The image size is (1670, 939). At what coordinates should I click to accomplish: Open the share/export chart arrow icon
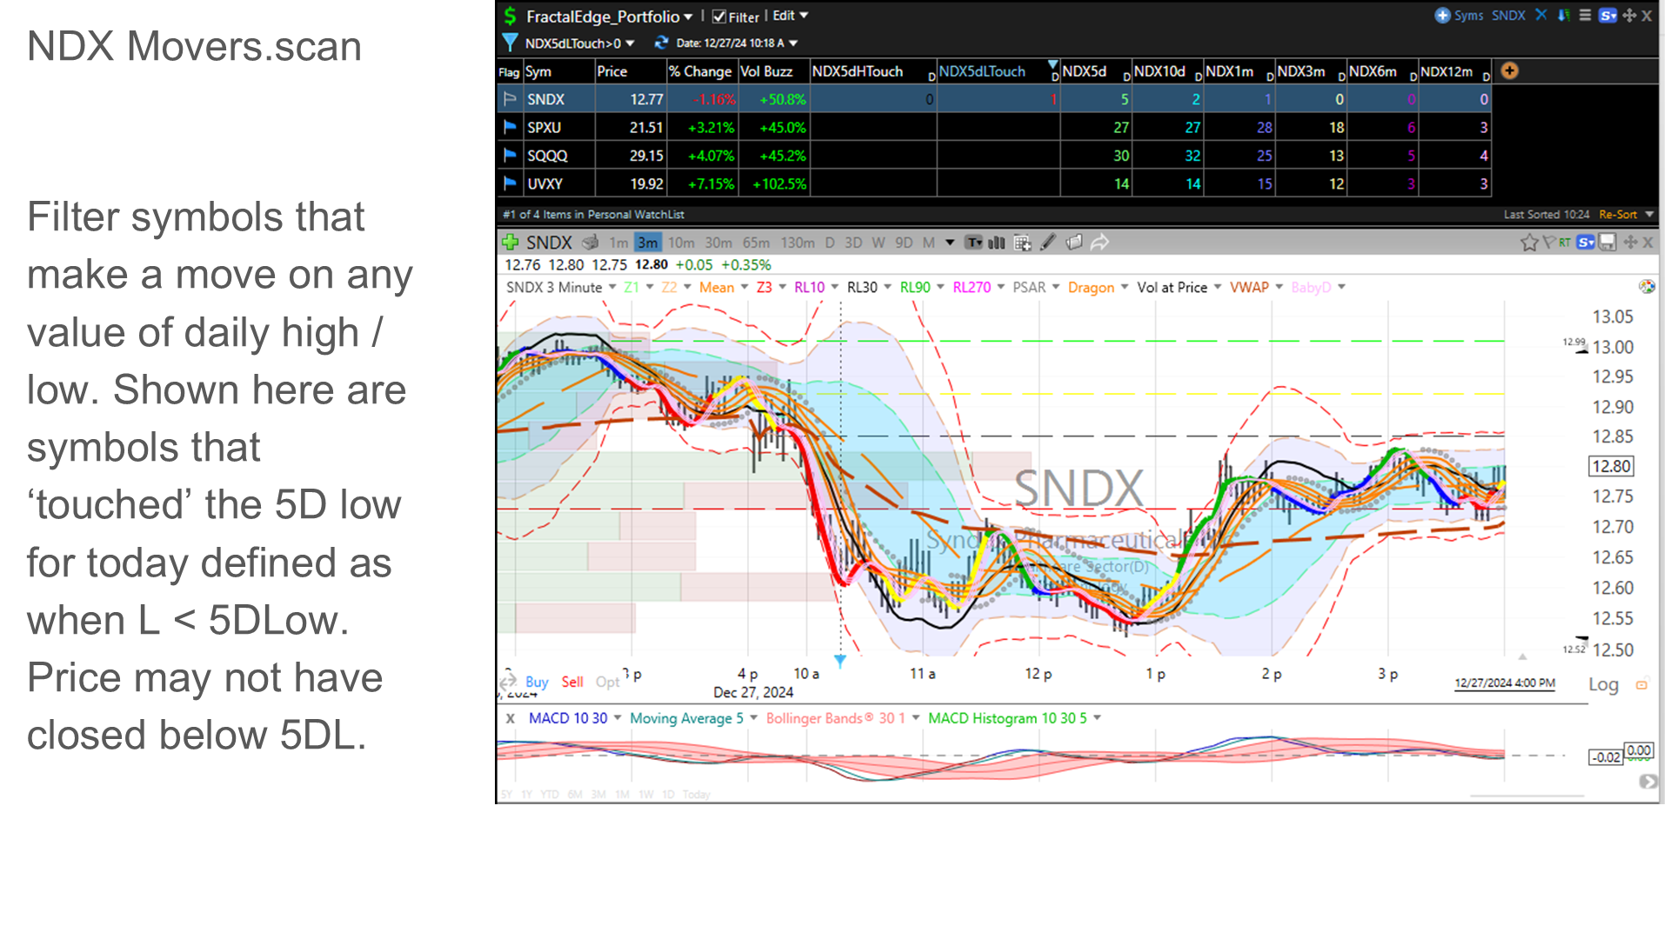tap(1099, 243)
